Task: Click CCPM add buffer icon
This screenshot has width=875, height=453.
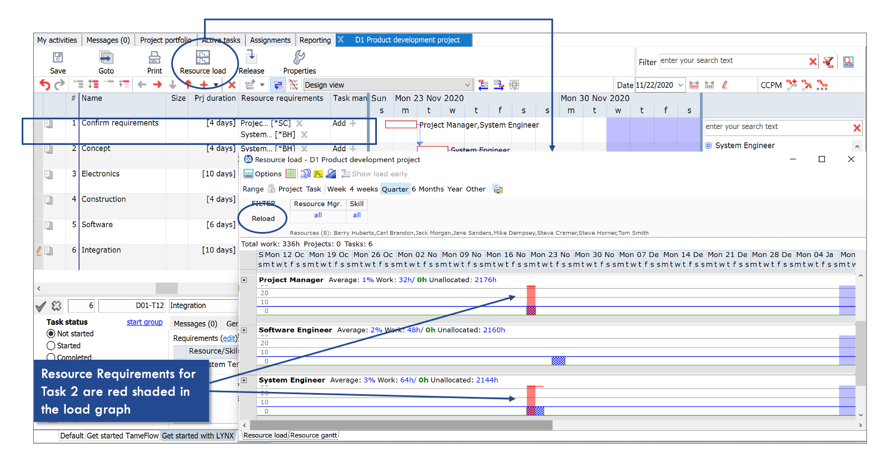Action: coord(792,84)
